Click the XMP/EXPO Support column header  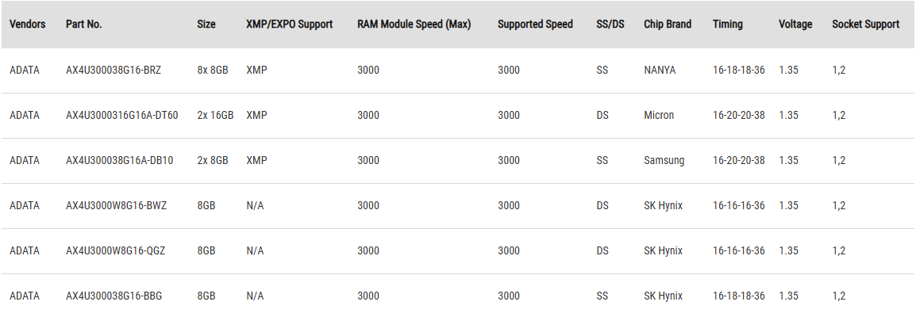click(x=290, y=25)
